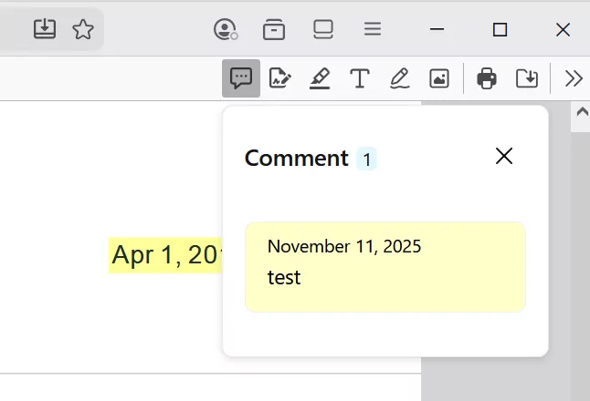Save the PDF with download icon
590x401 pixels.
[x=527, y=78]
